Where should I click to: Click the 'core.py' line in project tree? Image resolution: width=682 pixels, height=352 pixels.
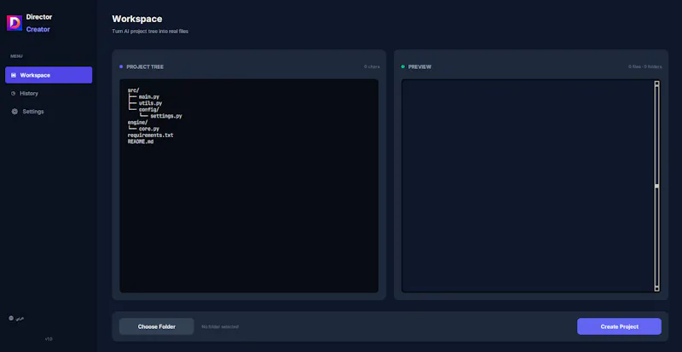pyautogui.click(x=149, y=129)
